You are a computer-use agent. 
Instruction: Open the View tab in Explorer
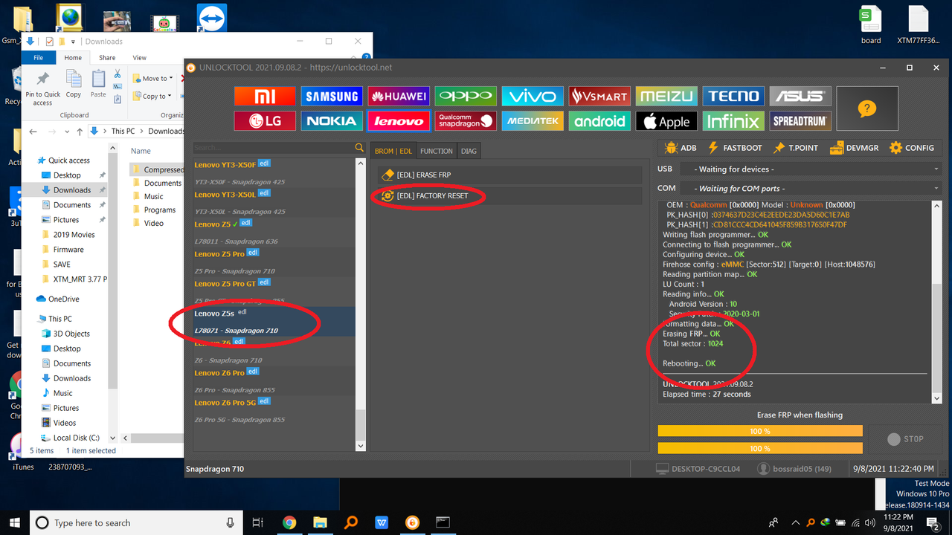coord(139,57)
